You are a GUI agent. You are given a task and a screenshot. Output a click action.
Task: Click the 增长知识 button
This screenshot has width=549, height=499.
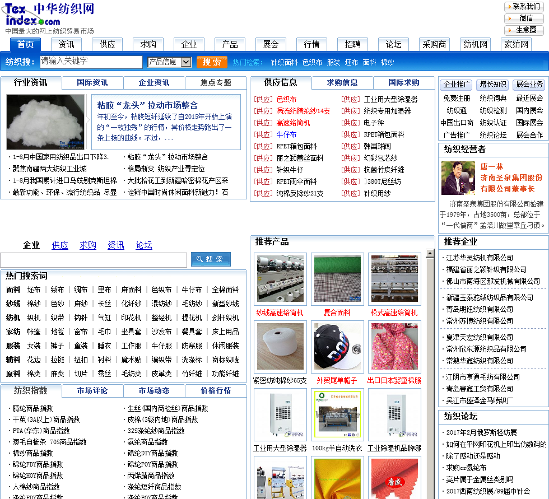tap(492, 85)
